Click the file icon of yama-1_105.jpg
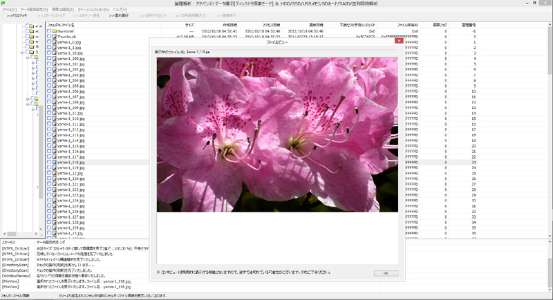This screenshot has height=300, width=553. coord(55,86)
